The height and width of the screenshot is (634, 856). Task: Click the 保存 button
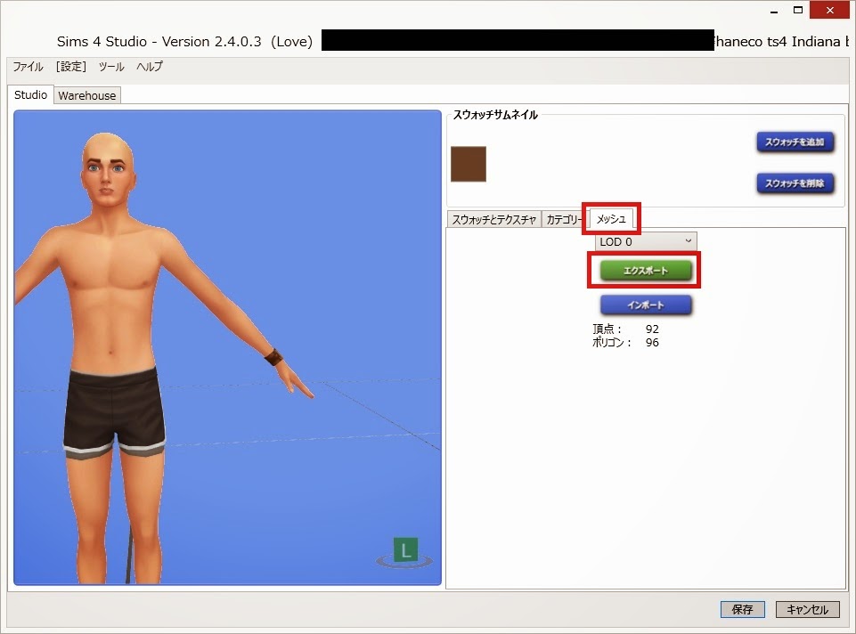click(x=743, y=609)
